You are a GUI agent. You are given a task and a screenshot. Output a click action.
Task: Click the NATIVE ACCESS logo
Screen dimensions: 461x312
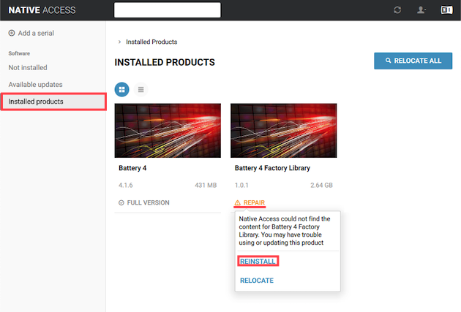(x=42, y=10)
